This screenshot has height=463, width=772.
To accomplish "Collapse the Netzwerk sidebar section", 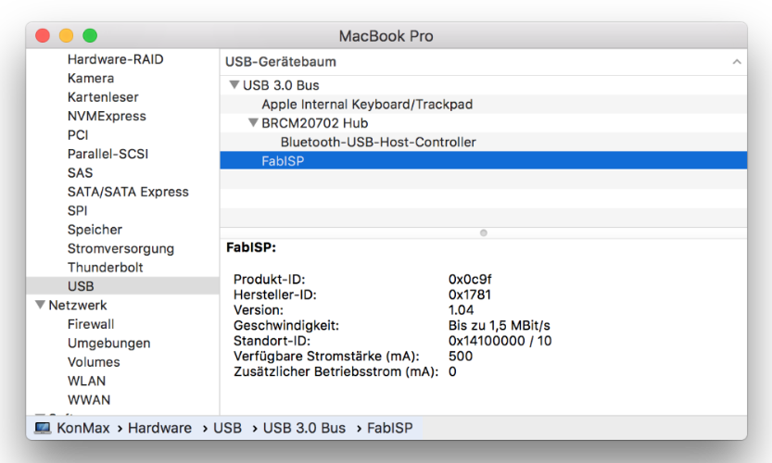I will 41,305.
